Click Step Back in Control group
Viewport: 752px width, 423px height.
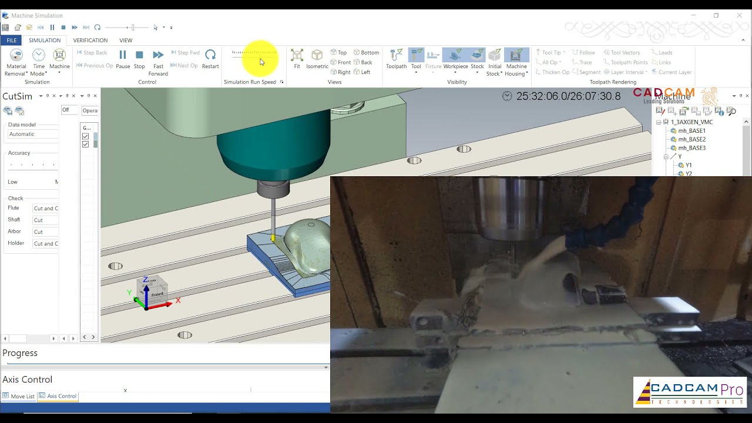[92, 53]
